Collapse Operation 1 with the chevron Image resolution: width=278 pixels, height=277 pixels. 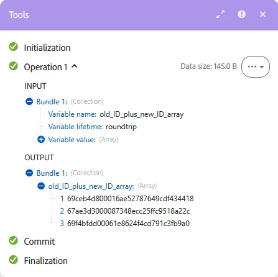pos(75,66)
